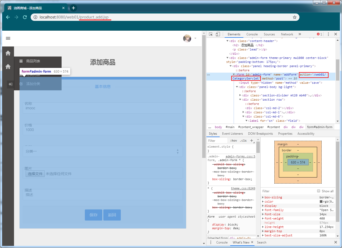
Task: Click the second home icon in sidebar
Action: (x=8, y=67)
